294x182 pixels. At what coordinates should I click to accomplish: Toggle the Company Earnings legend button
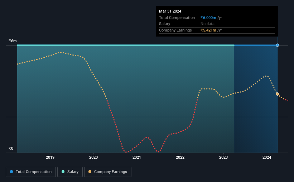click(108, 172)
